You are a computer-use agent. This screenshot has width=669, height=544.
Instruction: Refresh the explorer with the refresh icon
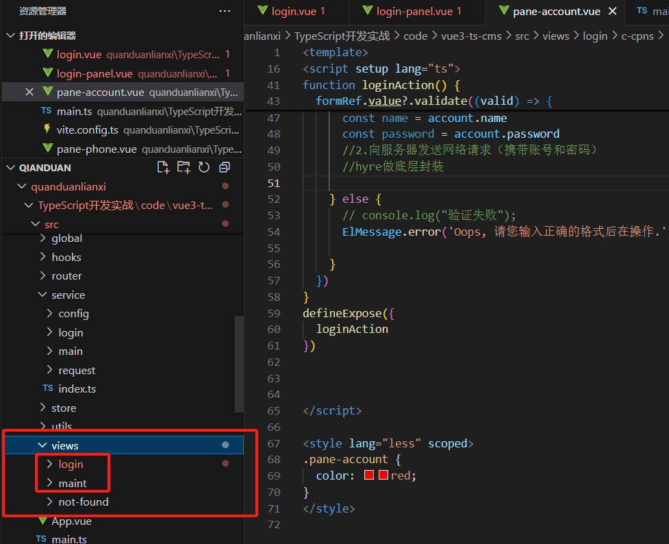(204, 167)
